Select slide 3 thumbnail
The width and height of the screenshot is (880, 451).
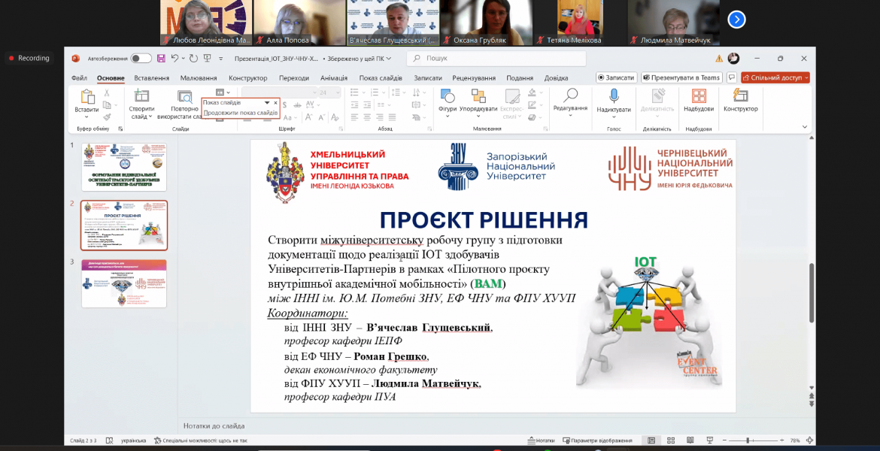[x=124, y=283]
